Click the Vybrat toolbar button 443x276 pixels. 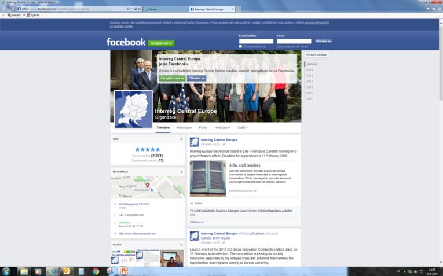point(33,15)
